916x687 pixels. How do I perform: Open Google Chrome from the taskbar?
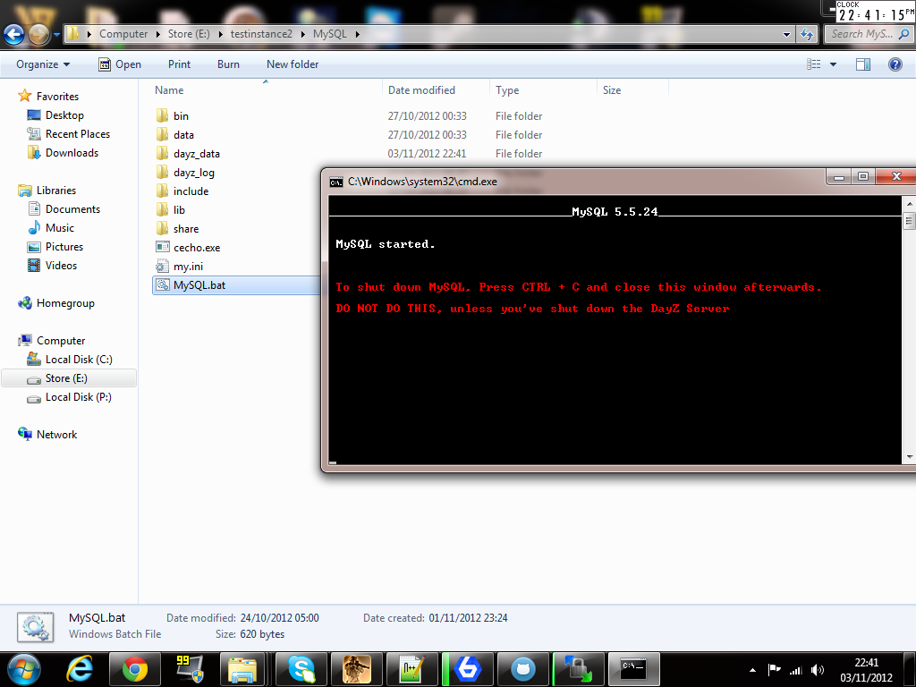coord(134,669)
